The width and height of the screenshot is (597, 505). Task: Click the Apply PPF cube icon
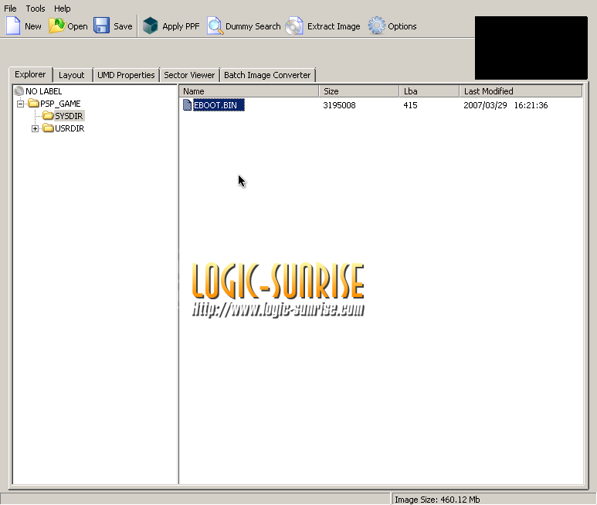tap(150, 26)
